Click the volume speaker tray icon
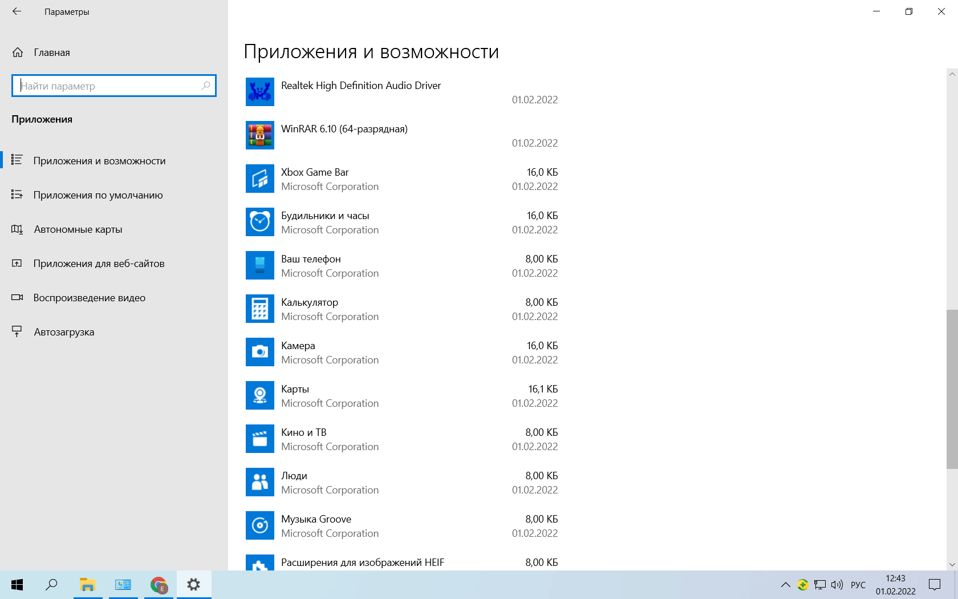This screenshot has width=958, height=599. [x=837, y=585]
